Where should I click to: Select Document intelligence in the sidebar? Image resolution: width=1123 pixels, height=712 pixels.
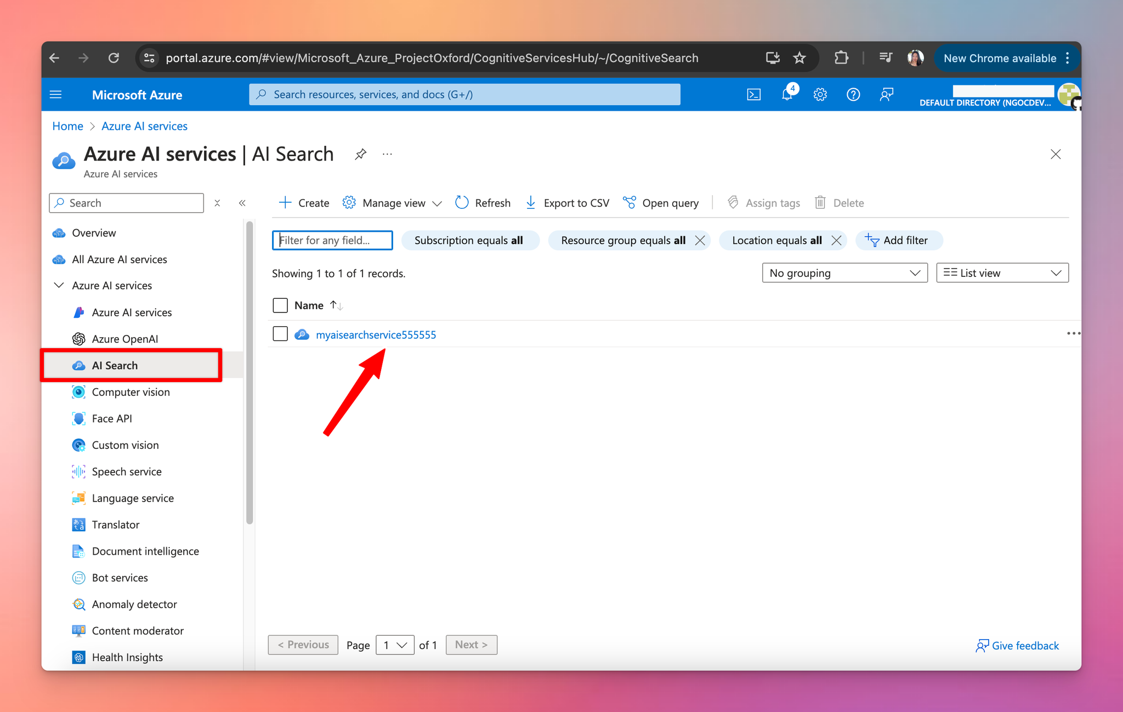tap(145, 551)
